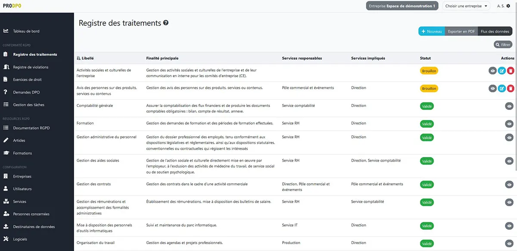Click the yellow Brouillon status badge in first row
This screenshot has width=517, height=251.
point(429,71)
